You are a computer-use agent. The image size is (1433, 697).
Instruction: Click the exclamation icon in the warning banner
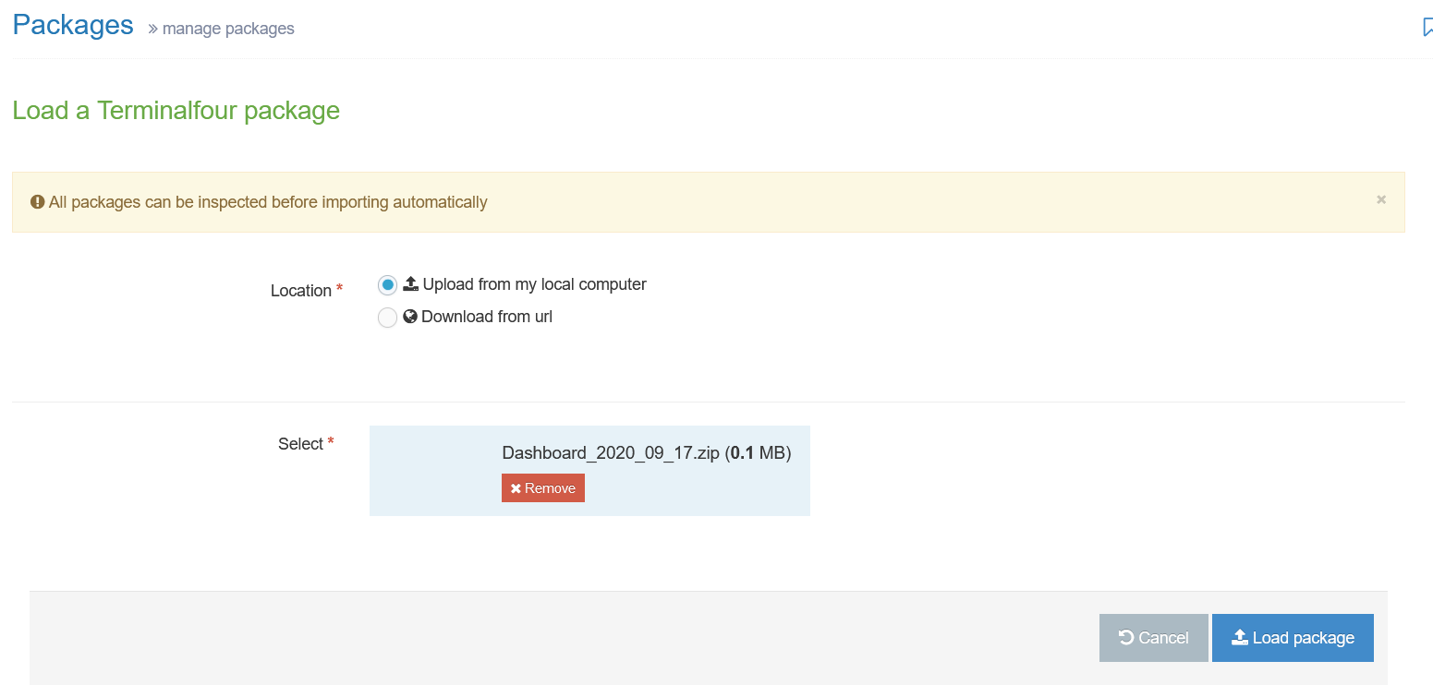point(37,200)
